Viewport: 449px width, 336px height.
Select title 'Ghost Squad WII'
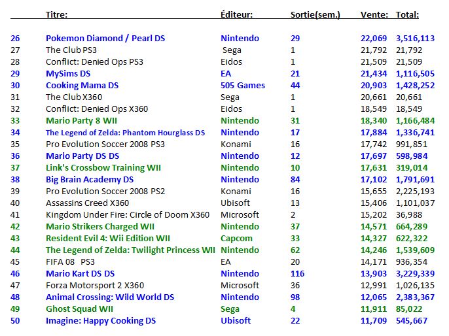point(79,309)
